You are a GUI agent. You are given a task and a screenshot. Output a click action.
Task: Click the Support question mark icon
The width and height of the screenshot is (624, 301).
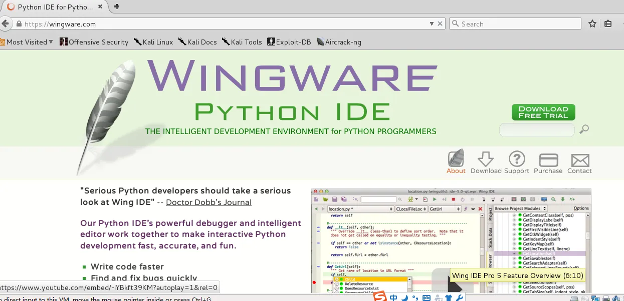[x=516, y=159]
